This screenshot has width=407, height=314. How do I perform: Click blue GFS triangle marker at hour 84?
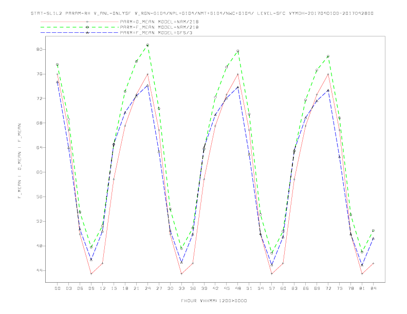click(x=373, y=239)
